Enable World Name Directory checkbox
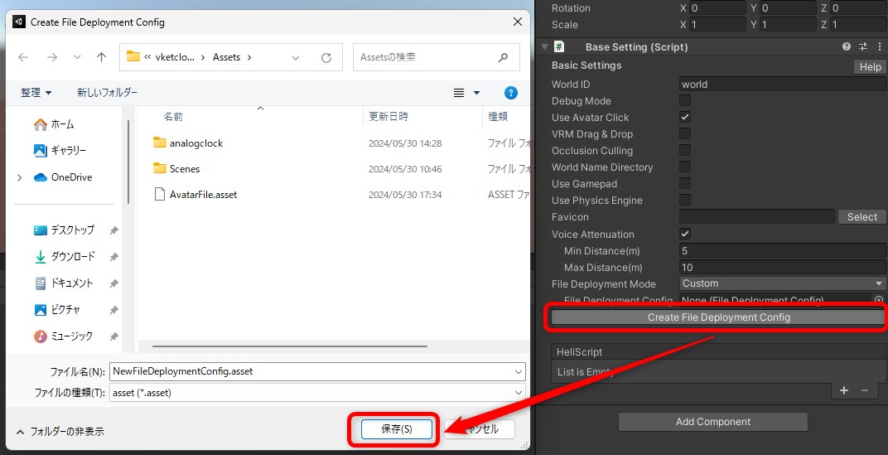888x455 pixels. (685, 167)
